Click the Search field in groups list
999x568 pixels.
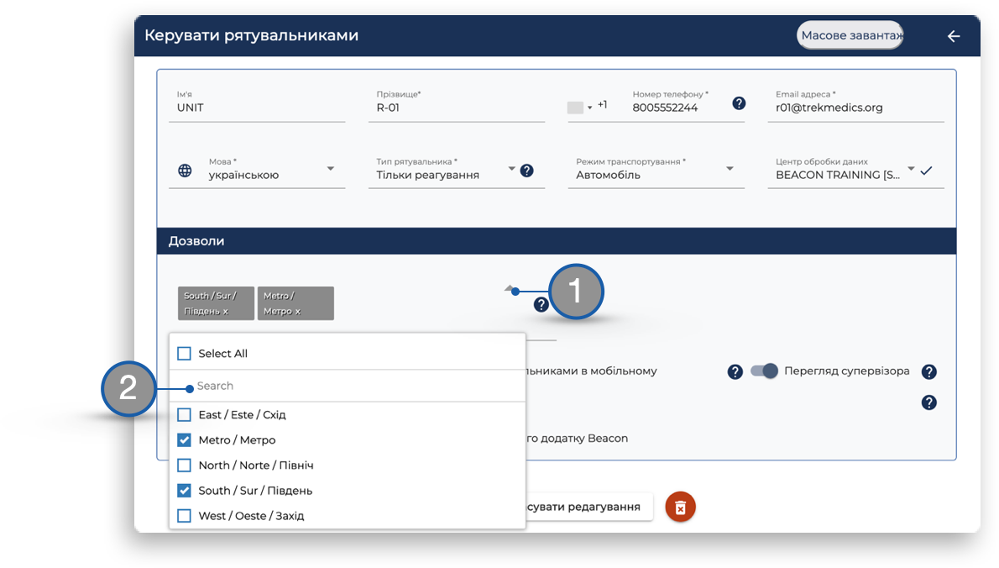pyautogui.click(x=348, y=386)
